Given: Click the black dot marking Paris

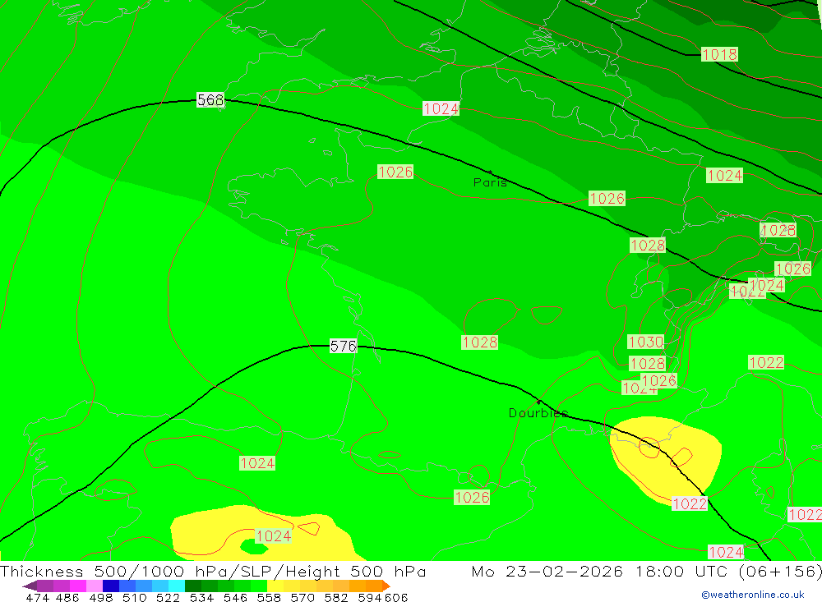Looking at the screenshot, I should (490, 172).
